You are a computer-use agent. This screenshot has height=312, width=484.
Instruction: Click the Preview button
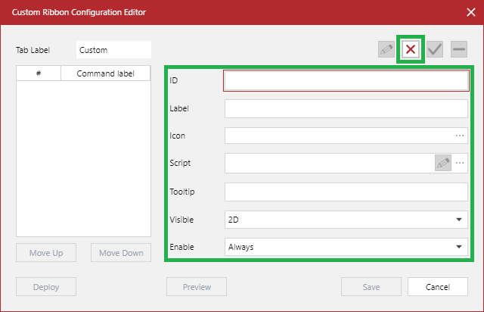197,287
